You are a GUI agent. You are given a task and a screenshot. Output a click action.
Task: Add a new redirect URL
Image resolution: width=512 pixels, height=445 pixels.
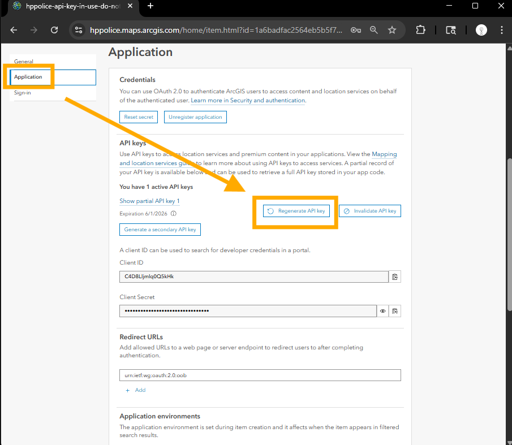[x=136, y=390]
